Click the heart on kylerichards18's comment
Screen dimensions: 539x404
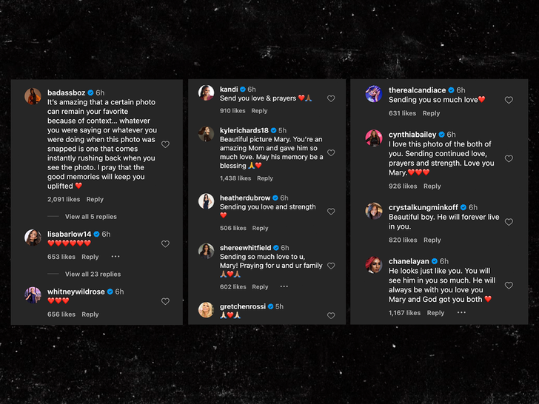[331, 153]
